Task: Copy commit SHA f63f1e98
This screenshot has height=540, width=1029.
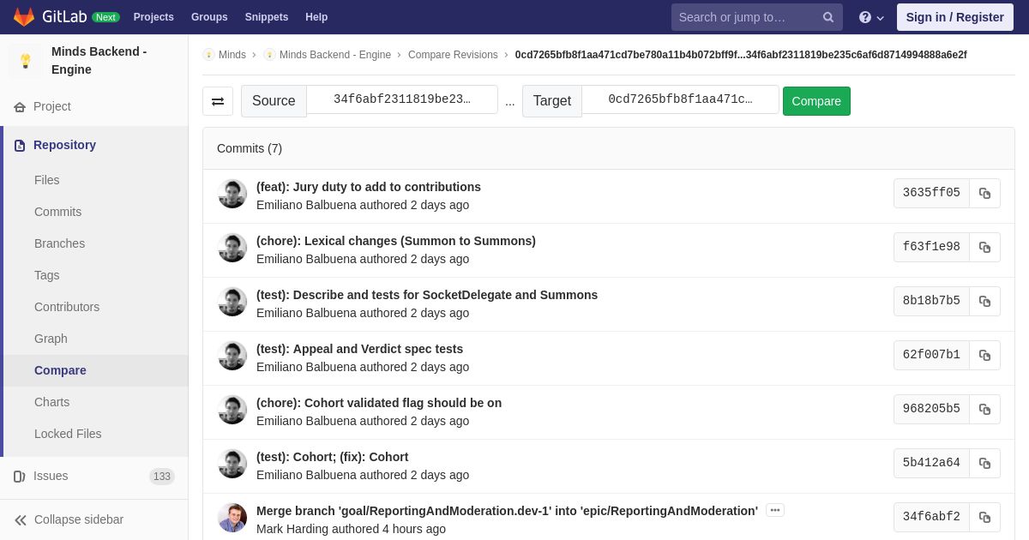Action: 984,247
